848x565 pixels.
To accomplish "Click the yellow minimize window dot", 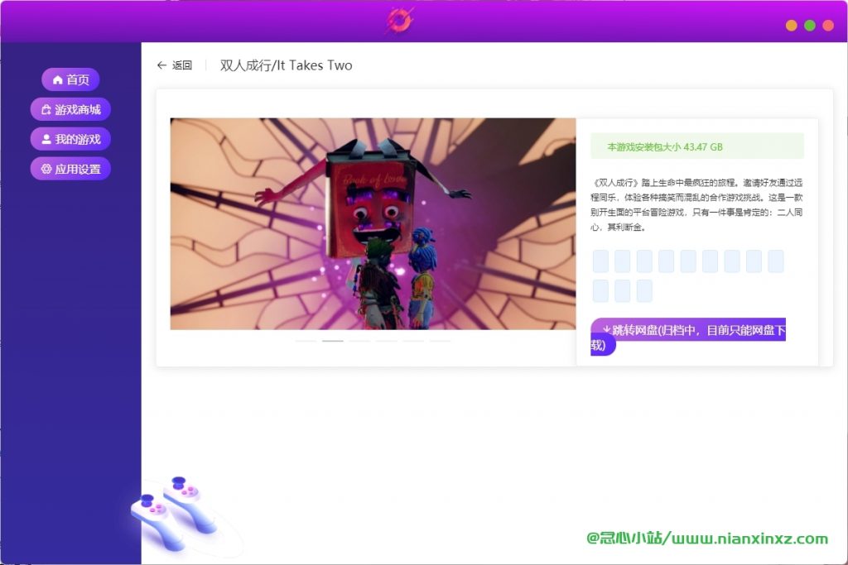I will click(x=791, y=26).
